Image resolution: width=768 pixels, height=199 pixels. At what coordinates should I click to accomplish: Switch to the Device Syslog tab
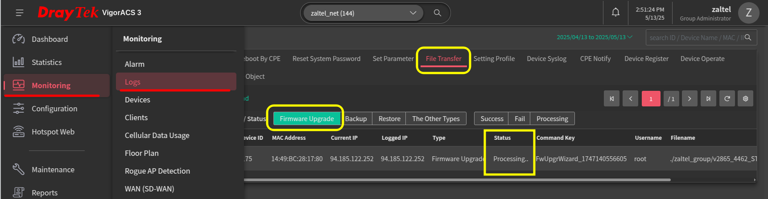(x=546, y=59)
